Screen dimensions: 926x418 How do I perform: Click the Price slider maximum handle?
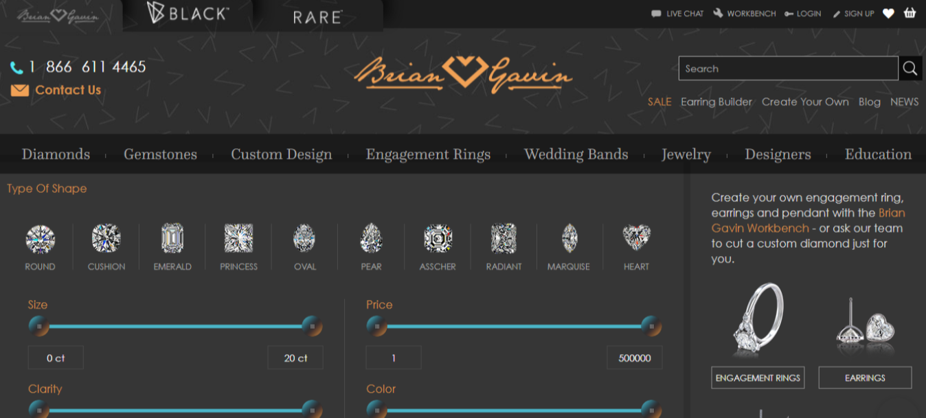pos(651,327)
